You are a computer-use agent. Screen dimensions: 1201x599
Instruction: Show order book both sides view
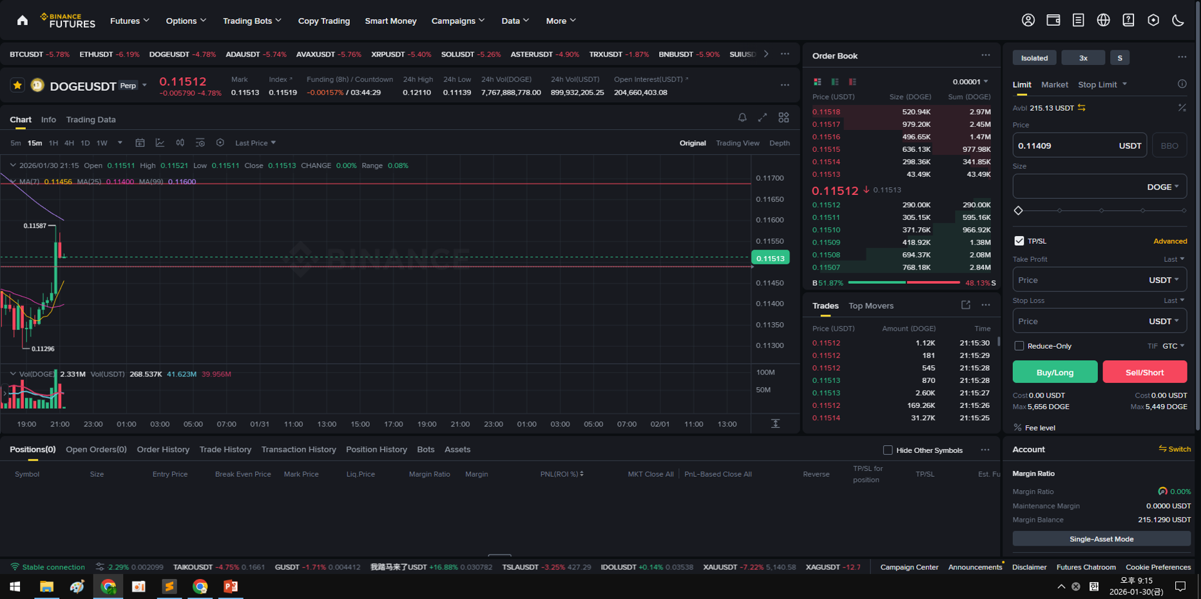[x=817, y=82]
